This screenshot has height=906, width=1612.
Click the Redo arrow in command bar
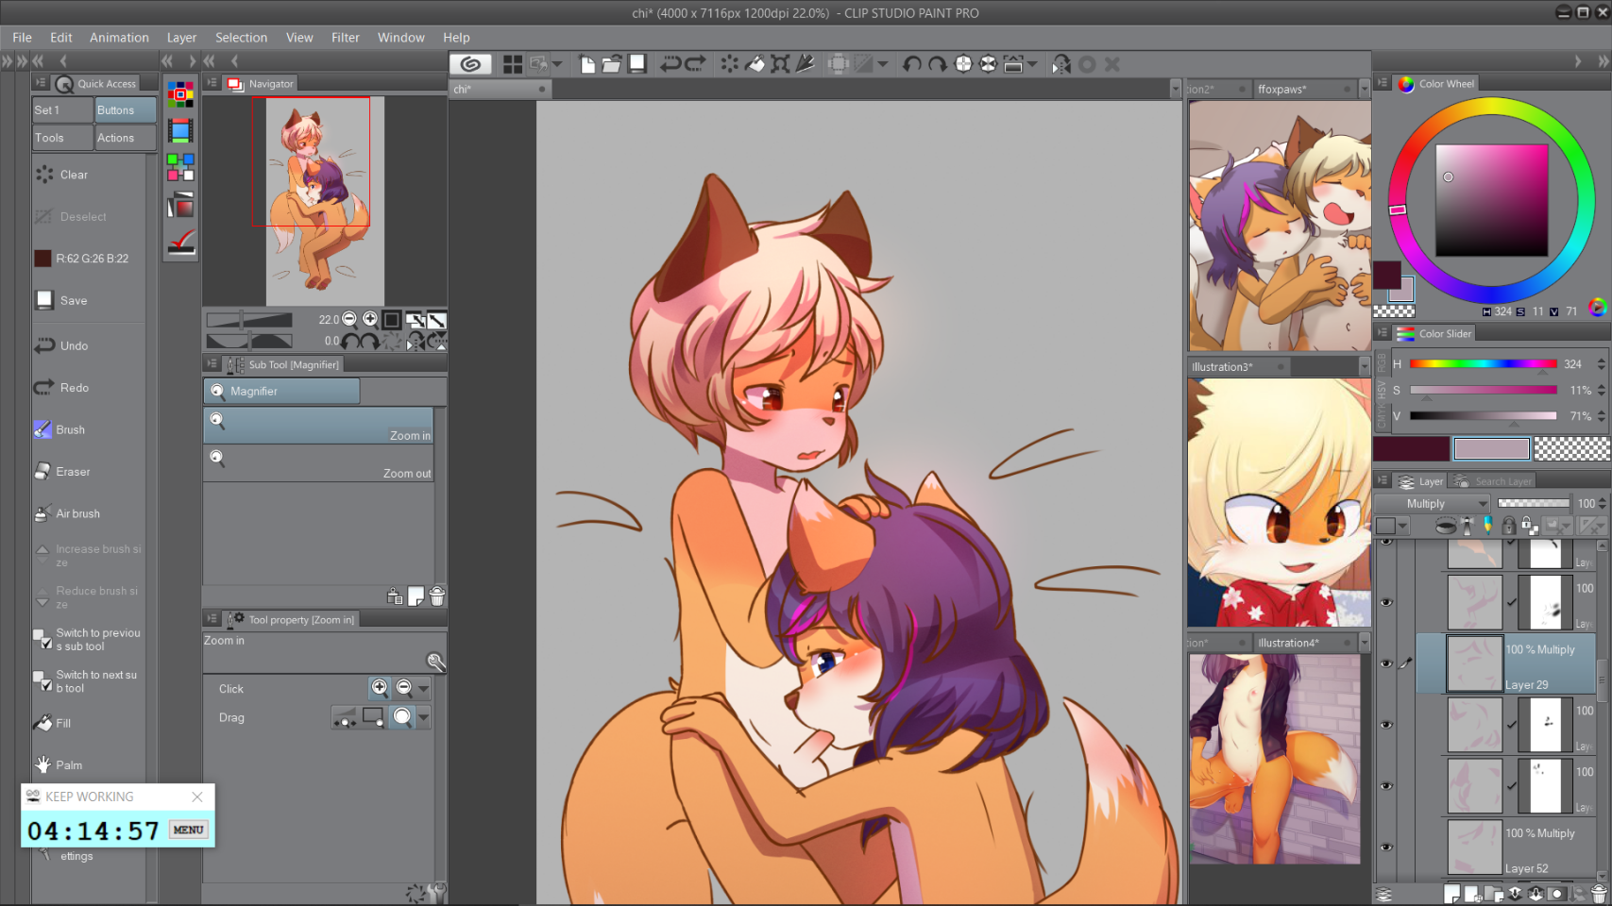[x=695, y=63]
